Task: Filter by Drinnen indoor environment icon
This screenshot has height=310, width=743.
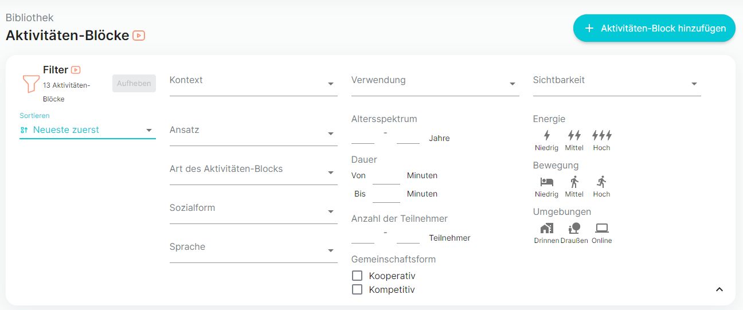Action: pyautogui.click(x=546, y=228)
